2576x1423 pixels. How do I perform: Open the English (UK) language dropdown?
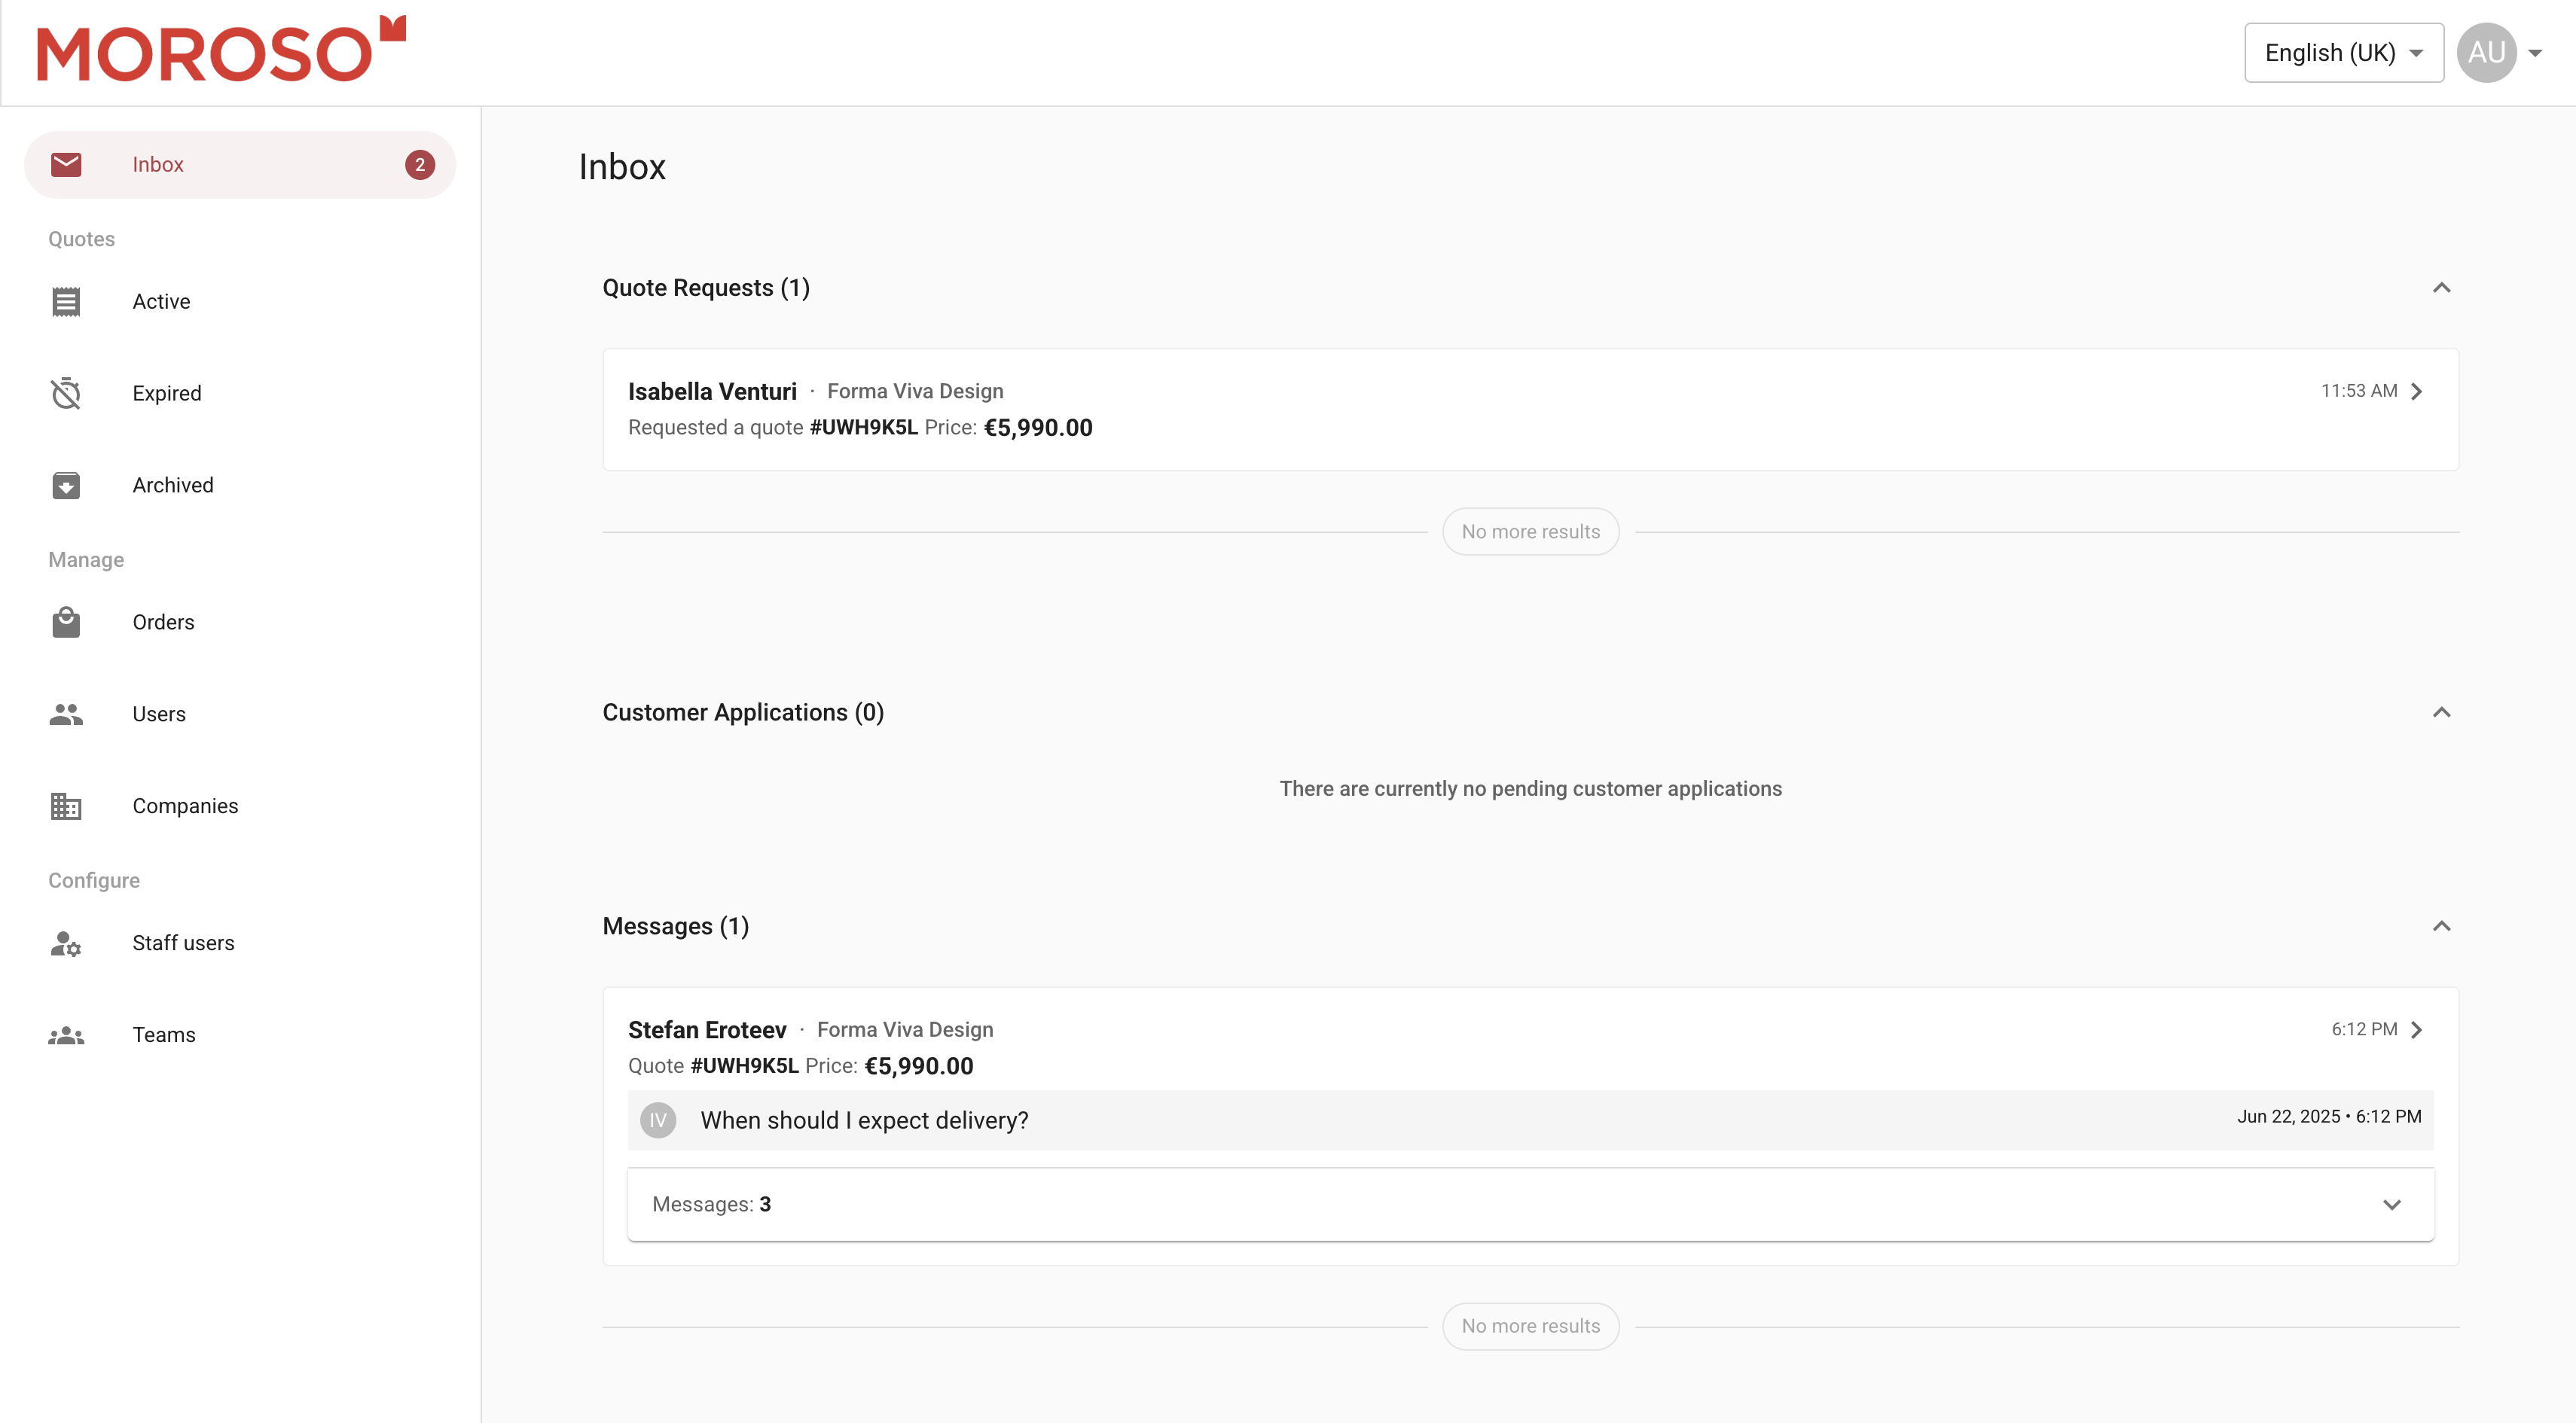coord(2343,52)
